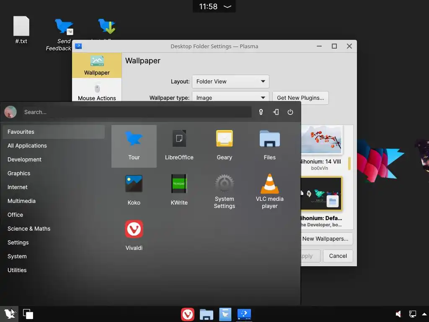Open Vivaldi browser from the launcher grid
This screenshot has height=322, width=429.
click(134, 236)
